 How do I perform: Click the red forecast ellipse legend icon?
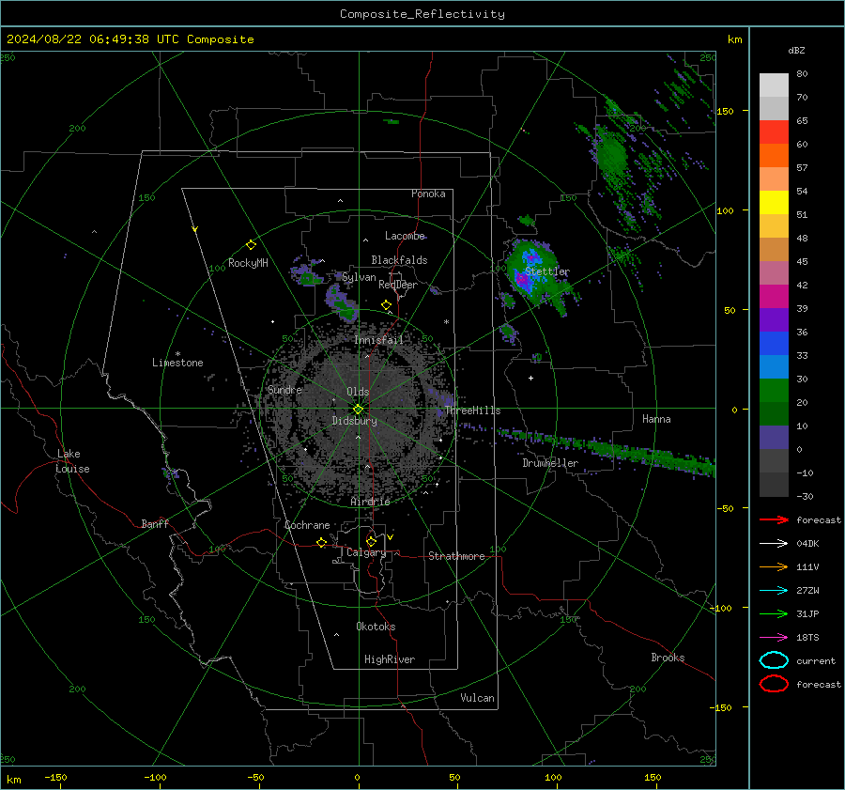774,684
